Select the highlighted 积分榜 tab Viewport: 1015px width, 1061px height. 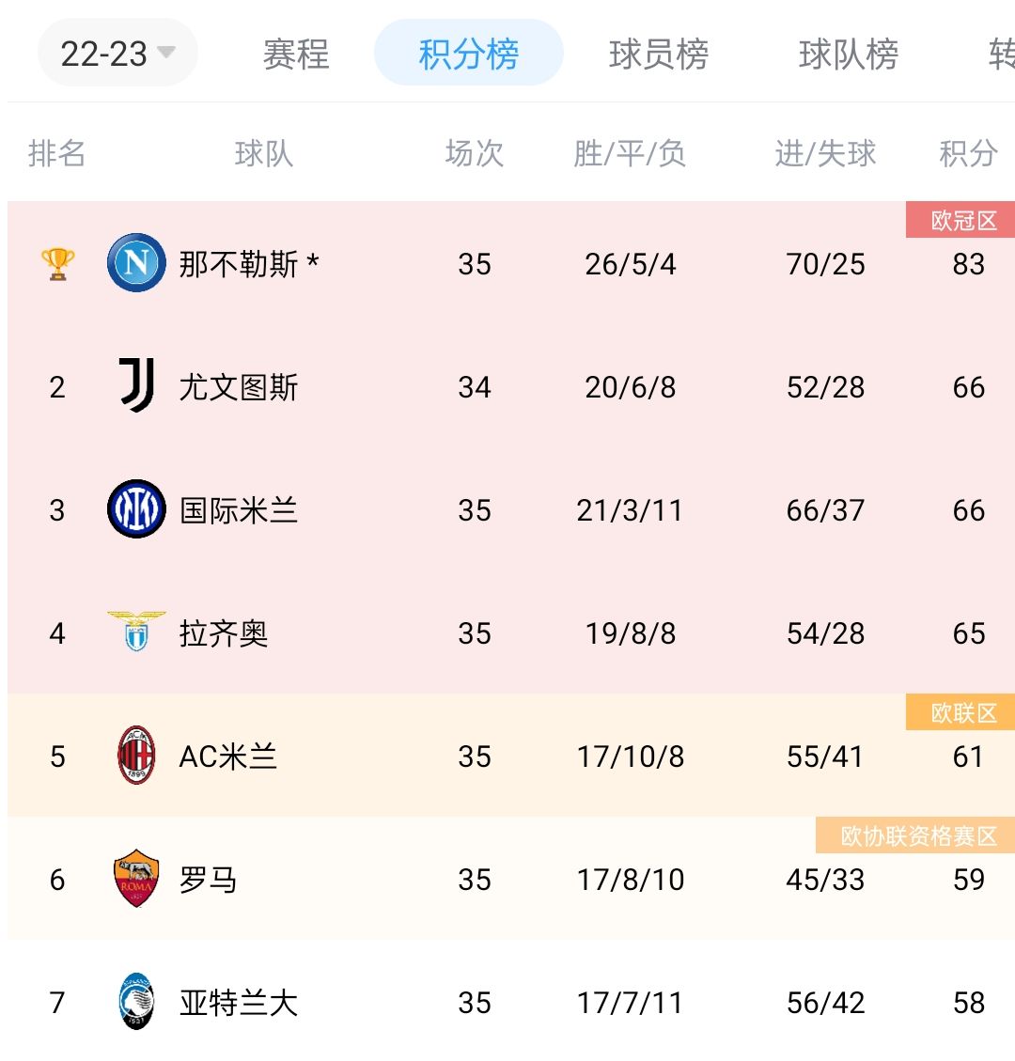click(x=468, y=54)
